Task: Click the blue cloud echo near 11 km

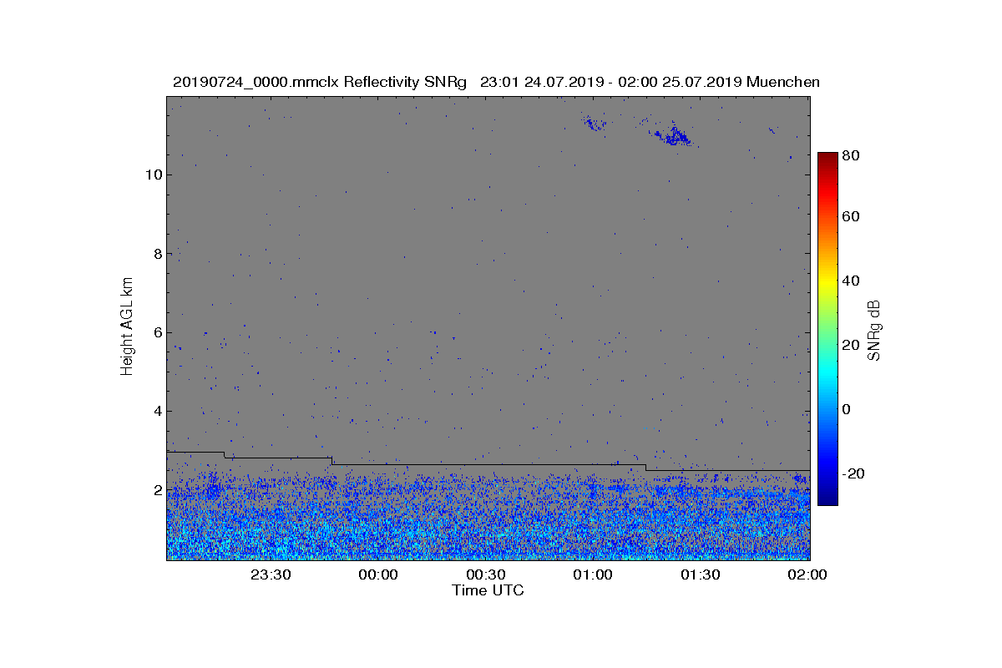Action: pos(673,135)
